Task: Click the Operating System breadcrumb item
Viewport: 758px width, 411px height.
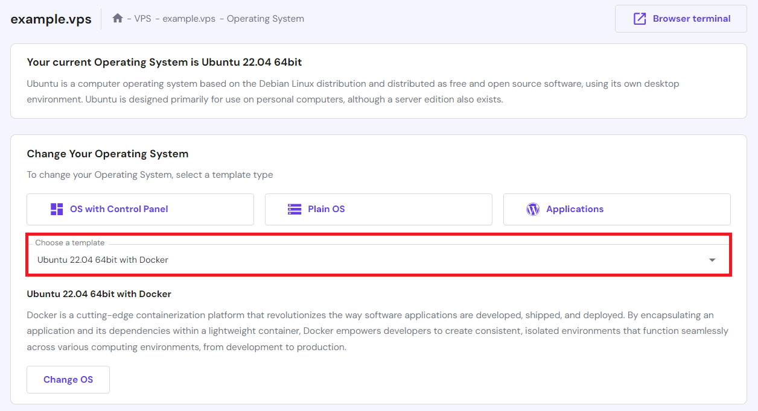Action: coord(265,19)
